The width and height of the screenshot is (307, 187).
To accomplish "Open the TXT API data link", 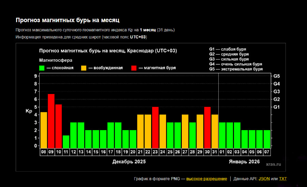I will (283, 179).
